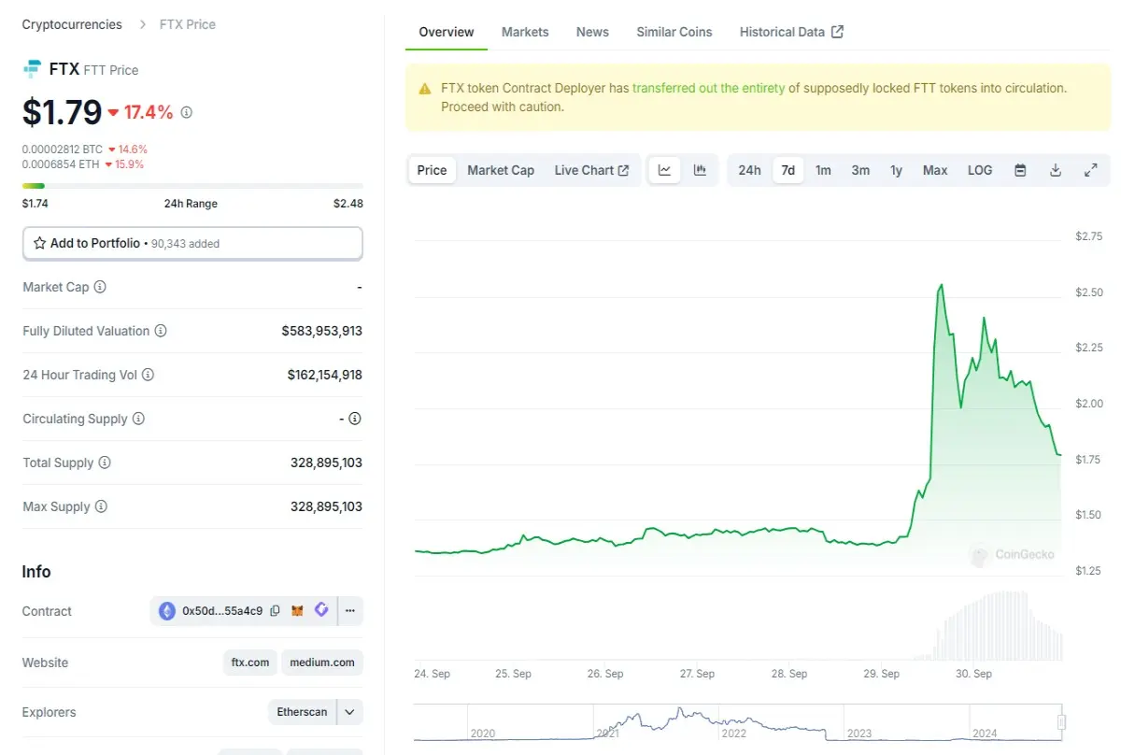Open 'transferred out the entirety' link
The width and height of the screenshot is (1121, 755).
[x=708, y=88]
